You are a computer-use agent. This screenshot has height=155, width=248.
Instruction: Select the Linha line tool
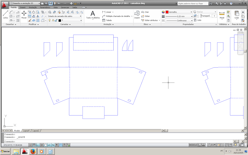pyautogui.click(x=6, y=15)
